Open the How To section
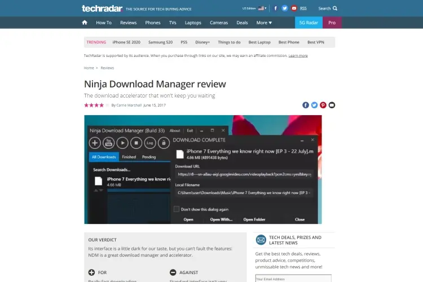 (104, 23)
